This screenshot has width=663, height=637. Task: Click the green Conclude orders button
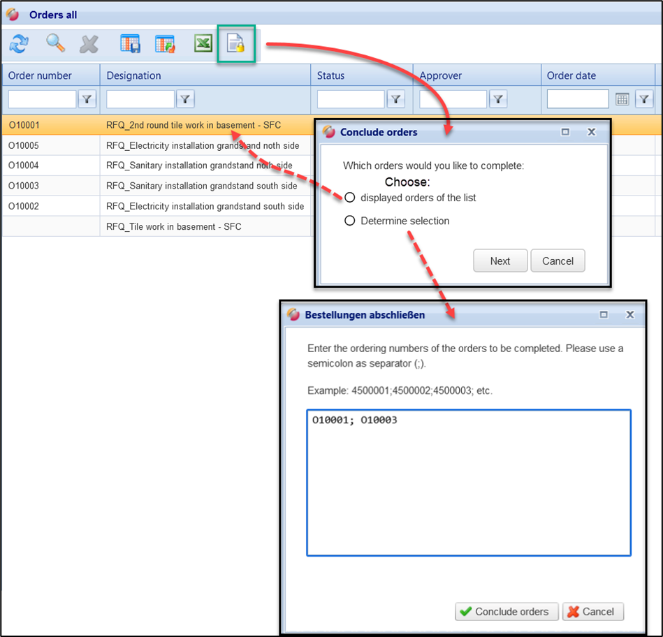(x=507, y=611)
